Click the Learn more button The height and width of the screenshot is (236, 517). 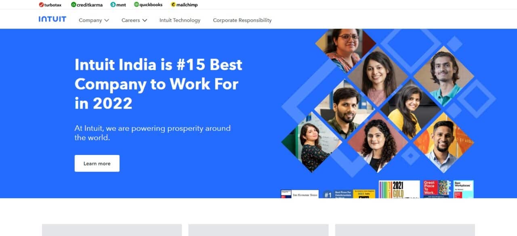[x=97, y=163]
